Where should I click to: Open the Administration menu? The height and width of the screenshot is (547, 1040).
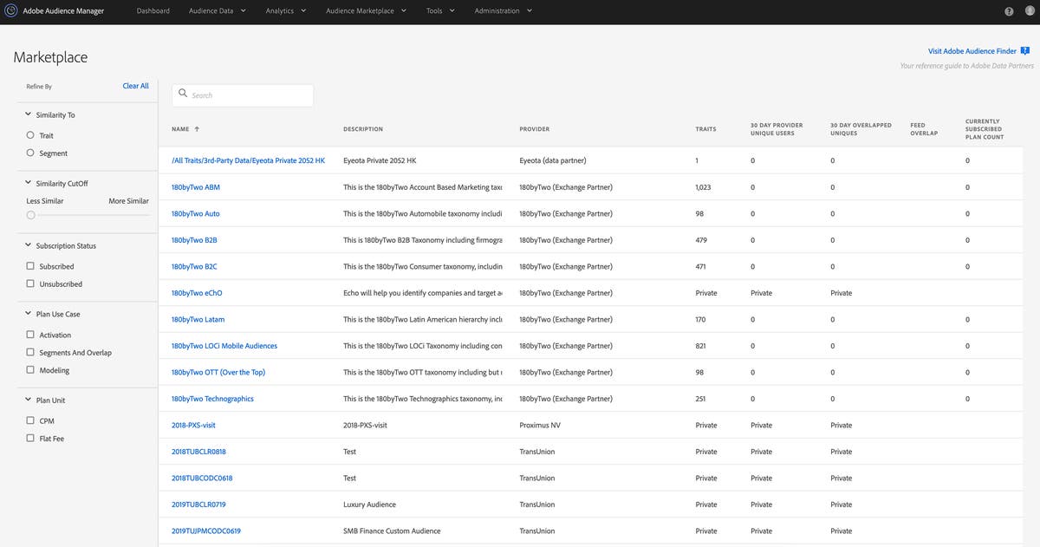(x=495, y=11)
